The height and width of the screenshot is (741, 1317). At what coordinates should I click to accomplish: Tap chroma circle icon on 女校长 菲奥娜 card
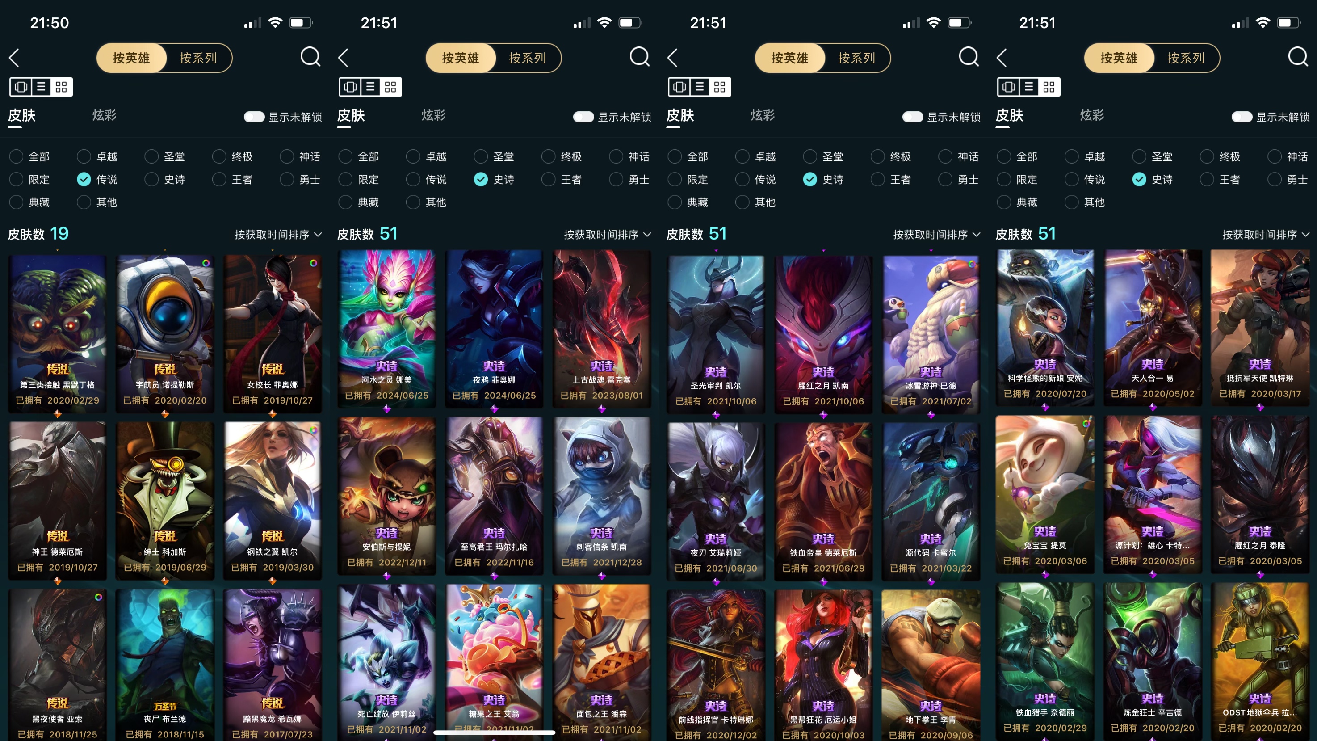[x=314, y=263]
